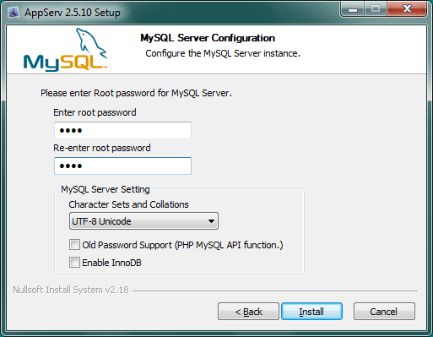The height and width of the screenshot is (337, 433).
Task: Close the AppServ Setup window
Action: point(407,9)
